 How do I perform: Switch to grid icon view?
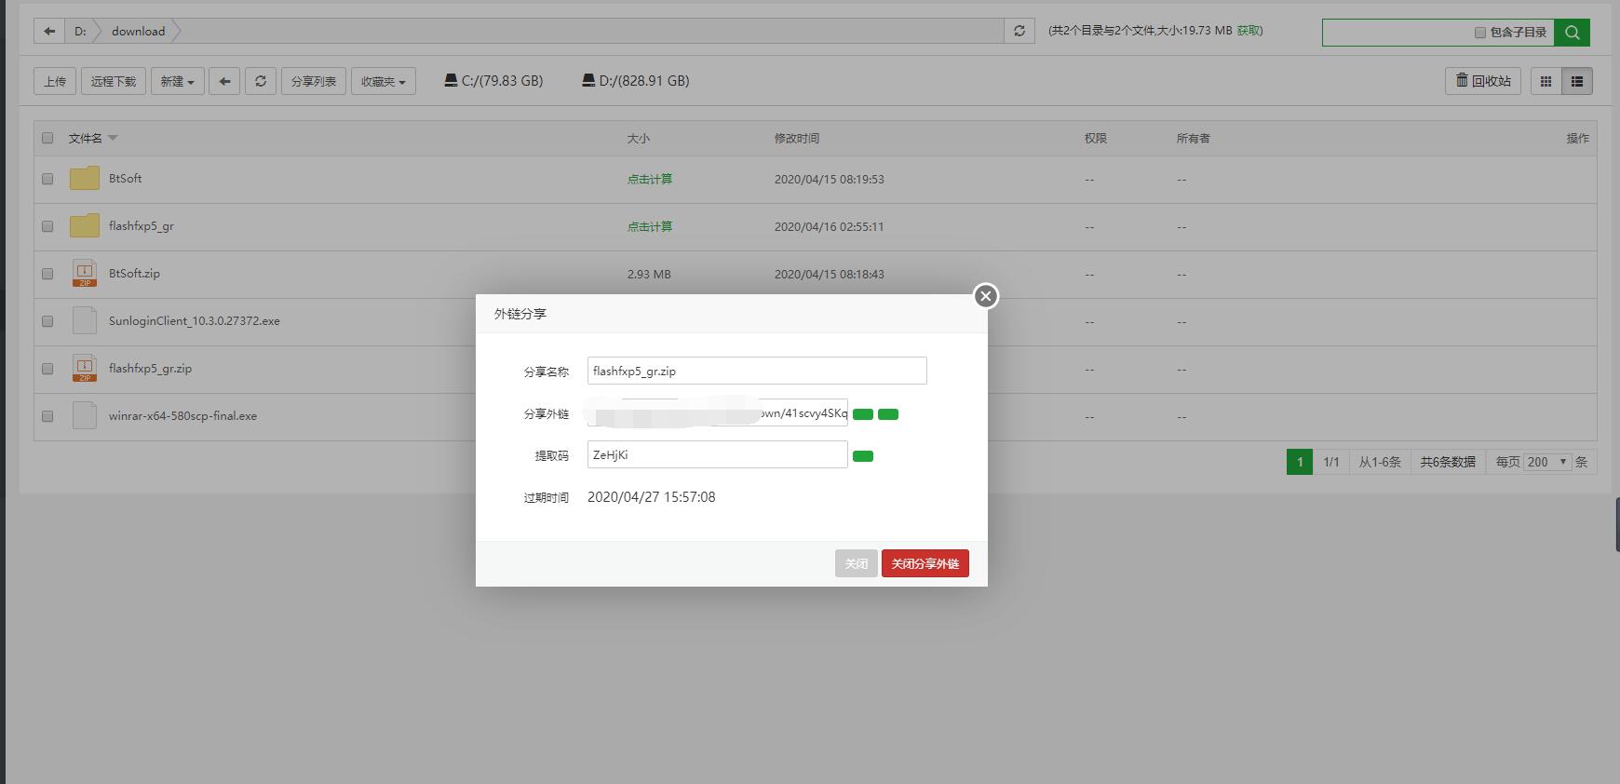(x=1546, y=81)
